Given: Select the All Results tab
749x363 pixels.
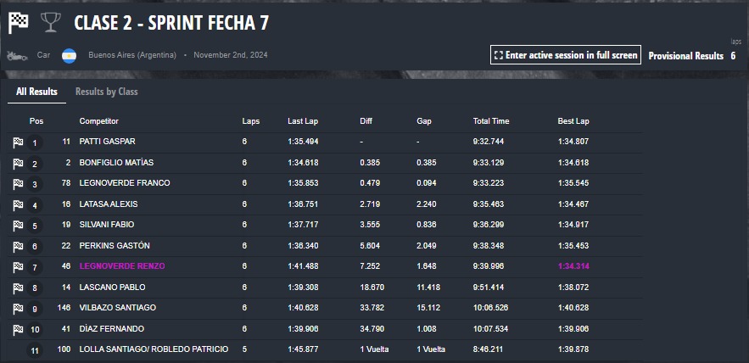Looking at the screenshot, I should 36,92.
